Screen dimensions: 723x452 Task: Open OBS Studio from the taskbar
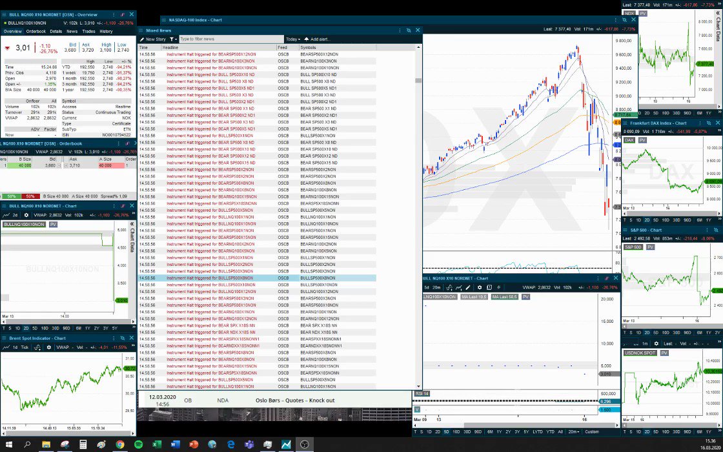coord(304,445)
